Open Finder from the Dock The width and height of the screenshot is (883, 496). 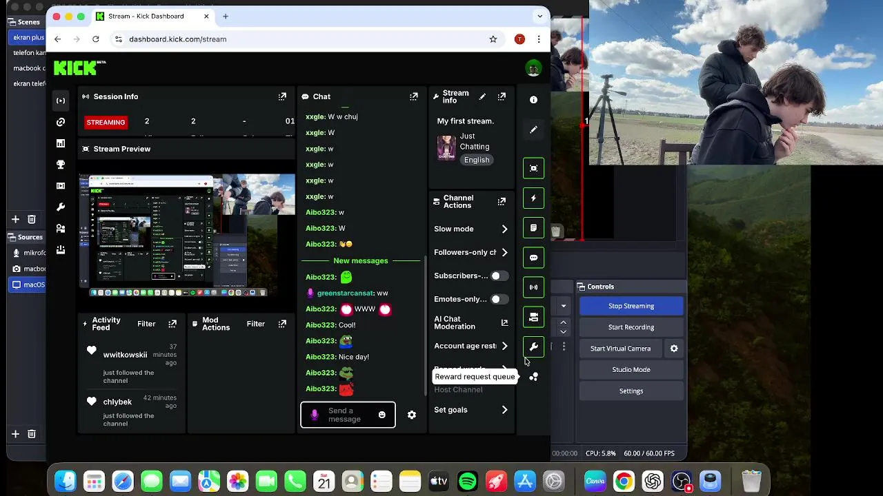tap(66, 481)
